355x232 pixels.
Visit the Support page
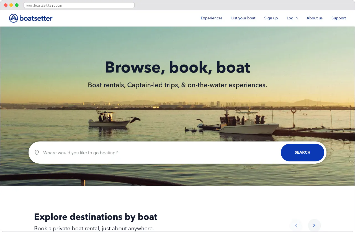pyautogui.click(x=338, y=18)
